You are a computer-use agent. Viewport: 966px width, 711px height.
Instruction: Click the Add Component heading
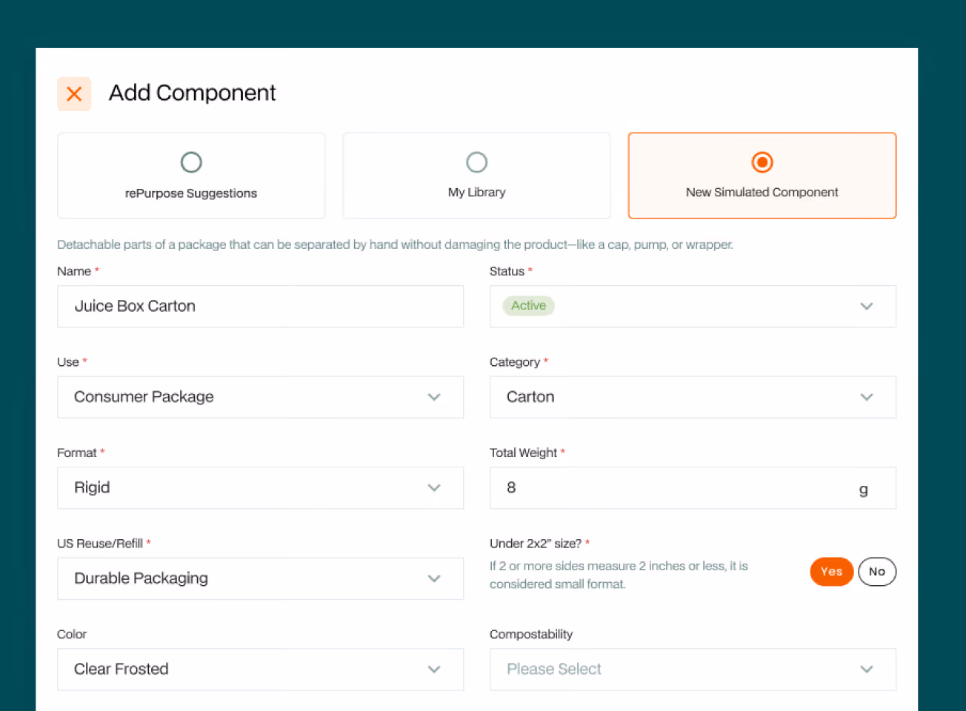coord(193,93)
